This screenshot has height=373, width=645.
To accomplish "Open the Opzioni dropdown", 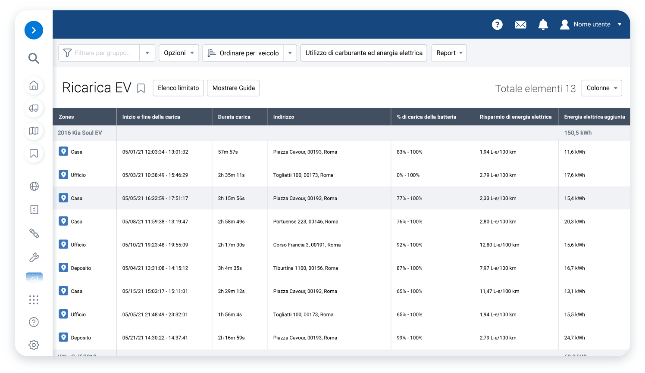I will 178,53.
